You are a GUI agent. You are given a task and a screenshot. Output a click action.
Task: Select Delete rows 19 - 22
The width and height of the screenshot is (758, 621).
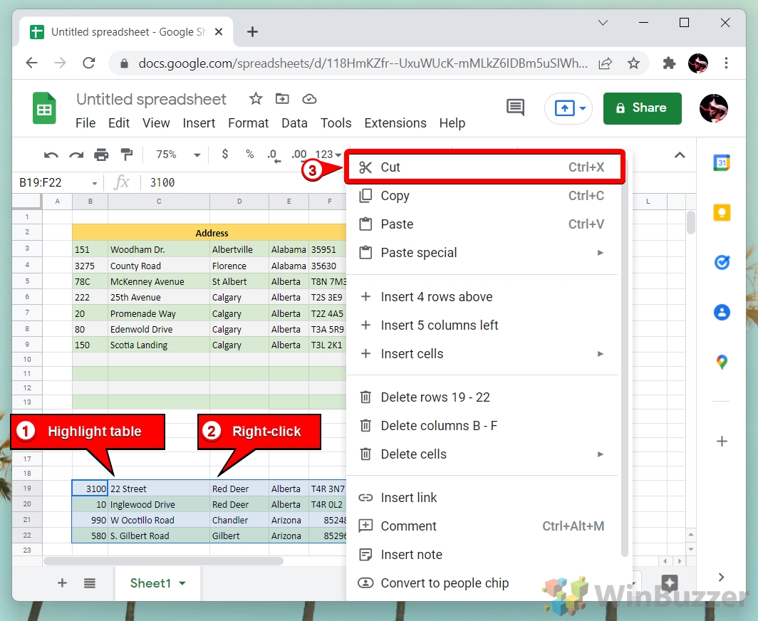(x=482, y=397)
